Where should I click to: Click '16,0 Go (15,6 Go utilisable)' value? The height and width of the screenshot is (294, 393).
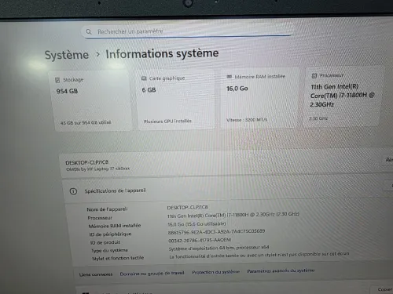coord(196,224)
